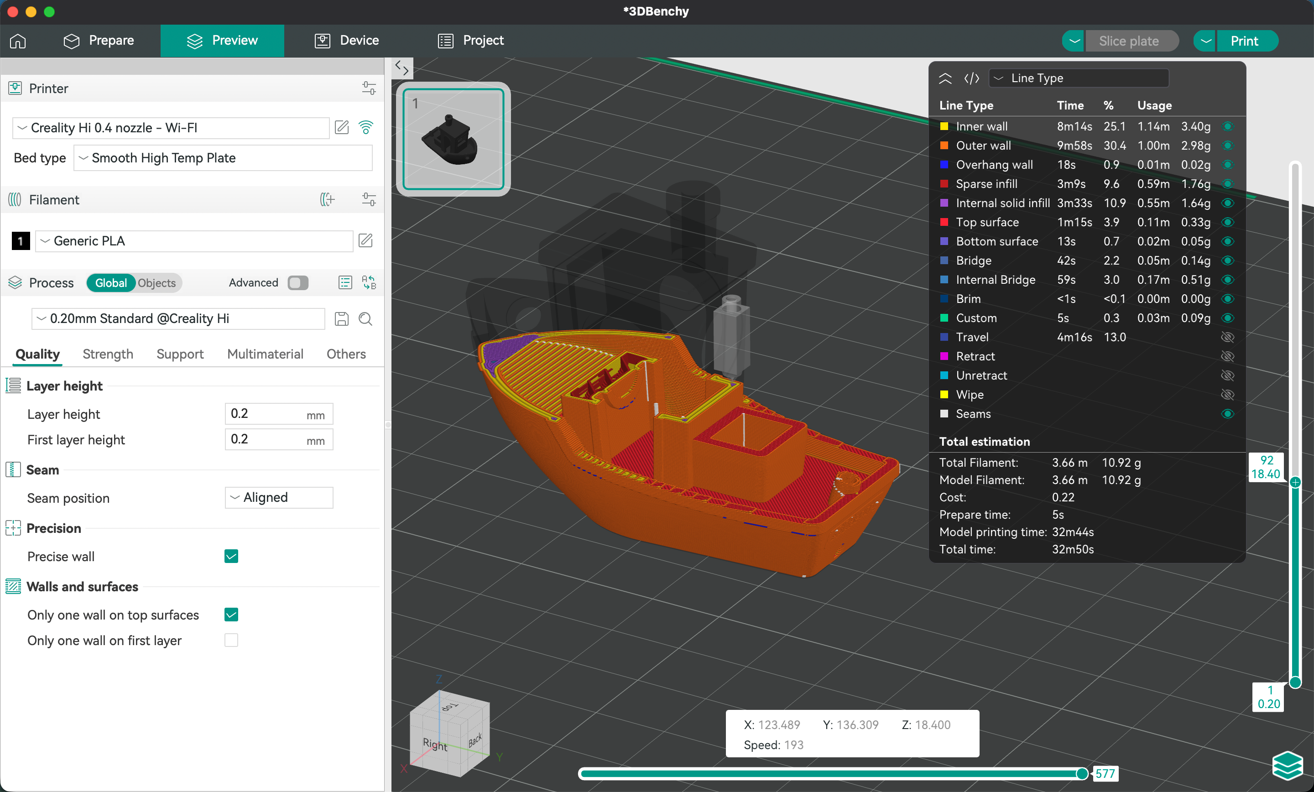Uncheck the Precise wall checkbox
The height and width of the screenshot is (792, 1314).
pyautogui.click(x=231, y=556)
